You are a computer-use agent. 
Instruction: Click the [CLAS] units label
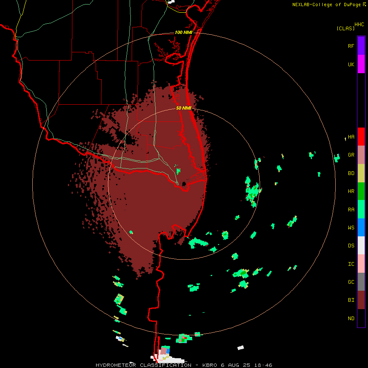[346, 28]
